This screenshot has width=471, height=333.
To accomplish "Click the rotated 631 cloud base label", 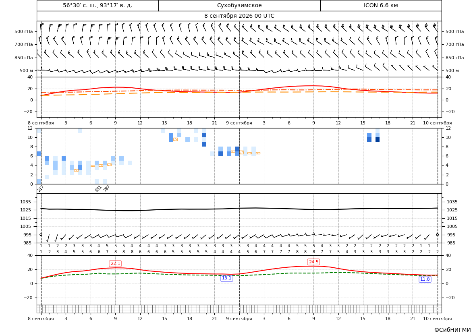I will 98,188.
